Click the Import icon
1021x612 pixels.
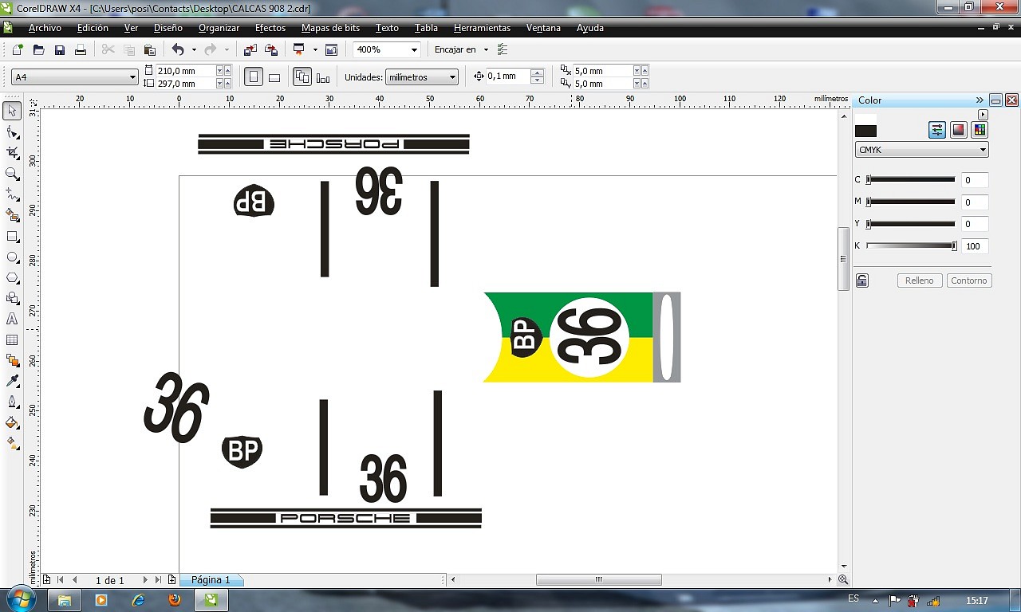(250, 49)
